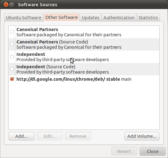This screenshot has width=168, height=158.
Task: Close the Software Sources dialog via Close button
Action: tap(152, 151)
